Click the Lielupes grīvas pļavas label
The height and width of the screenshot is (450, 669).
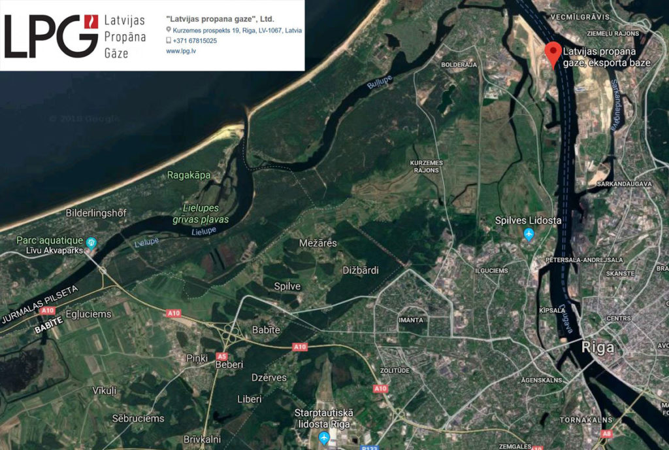[201, 214]
